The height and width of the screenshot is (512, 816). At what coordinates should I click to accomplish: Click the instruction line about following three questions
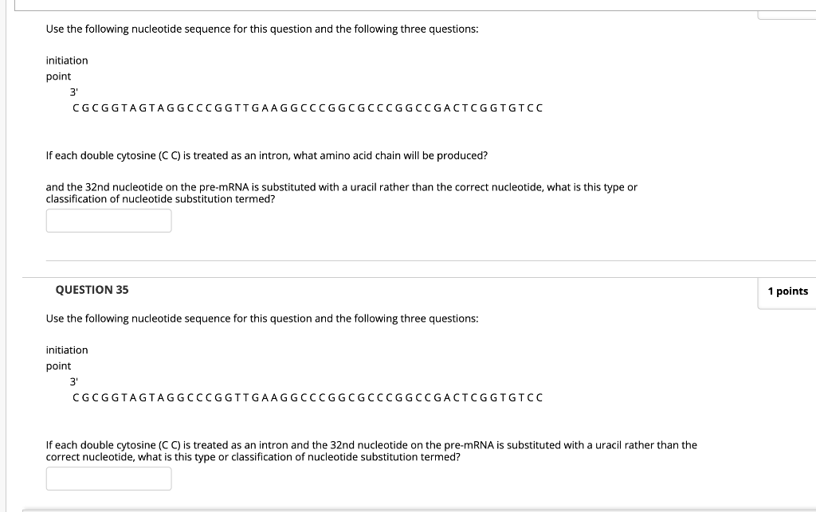point(263,29)
